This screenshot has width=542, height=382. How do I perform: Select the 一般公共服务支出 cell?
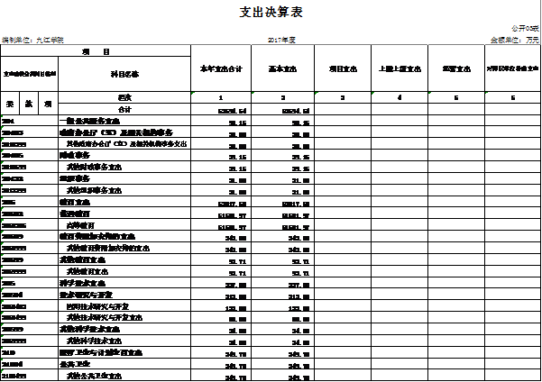click(124, 121)
